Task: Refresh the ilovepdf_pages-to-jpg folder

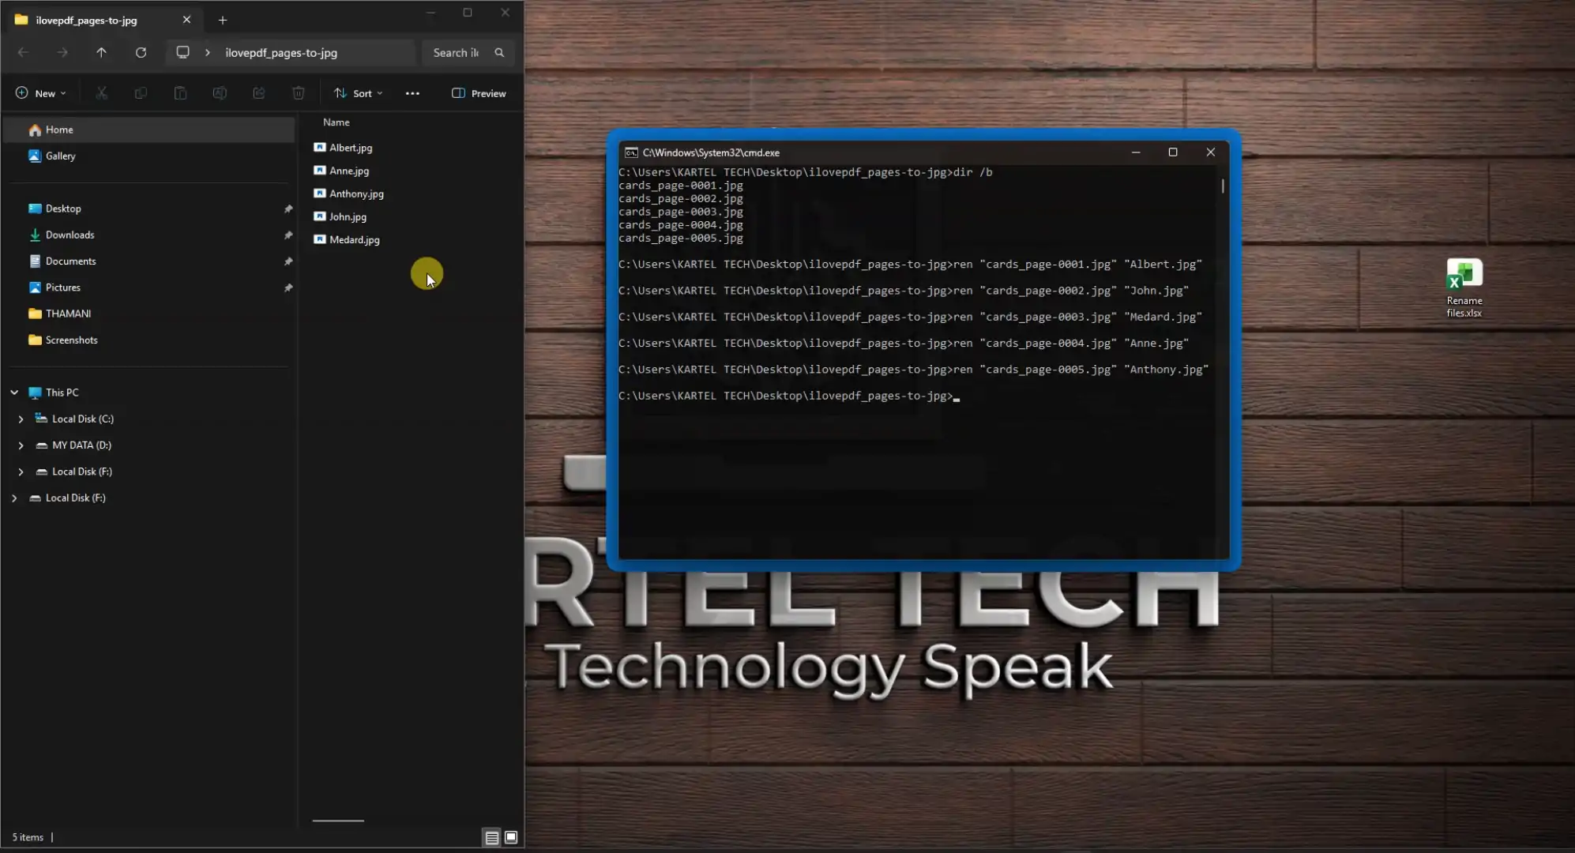Action: 141,53
